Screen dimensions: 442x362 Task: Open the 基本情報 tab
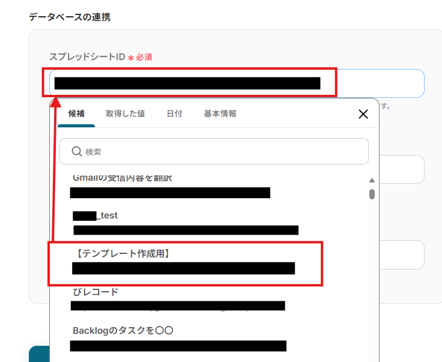click(x=220, y=114)
